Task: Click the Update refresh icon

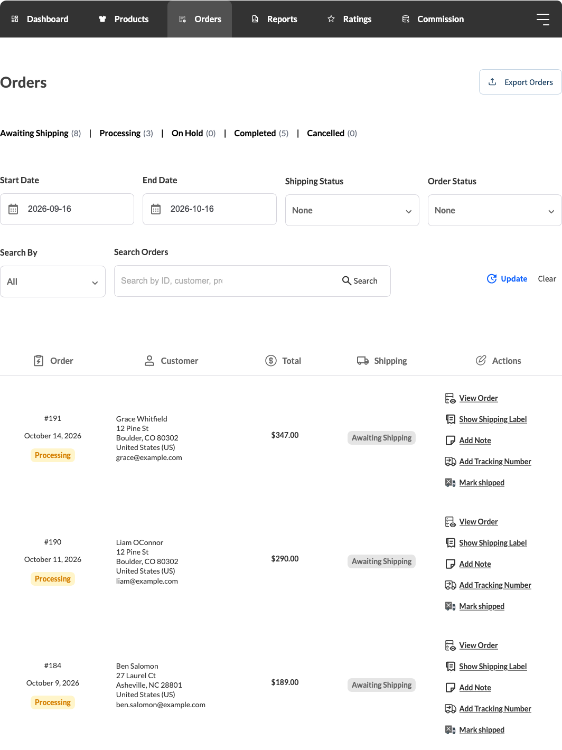Action: [492, 278]
